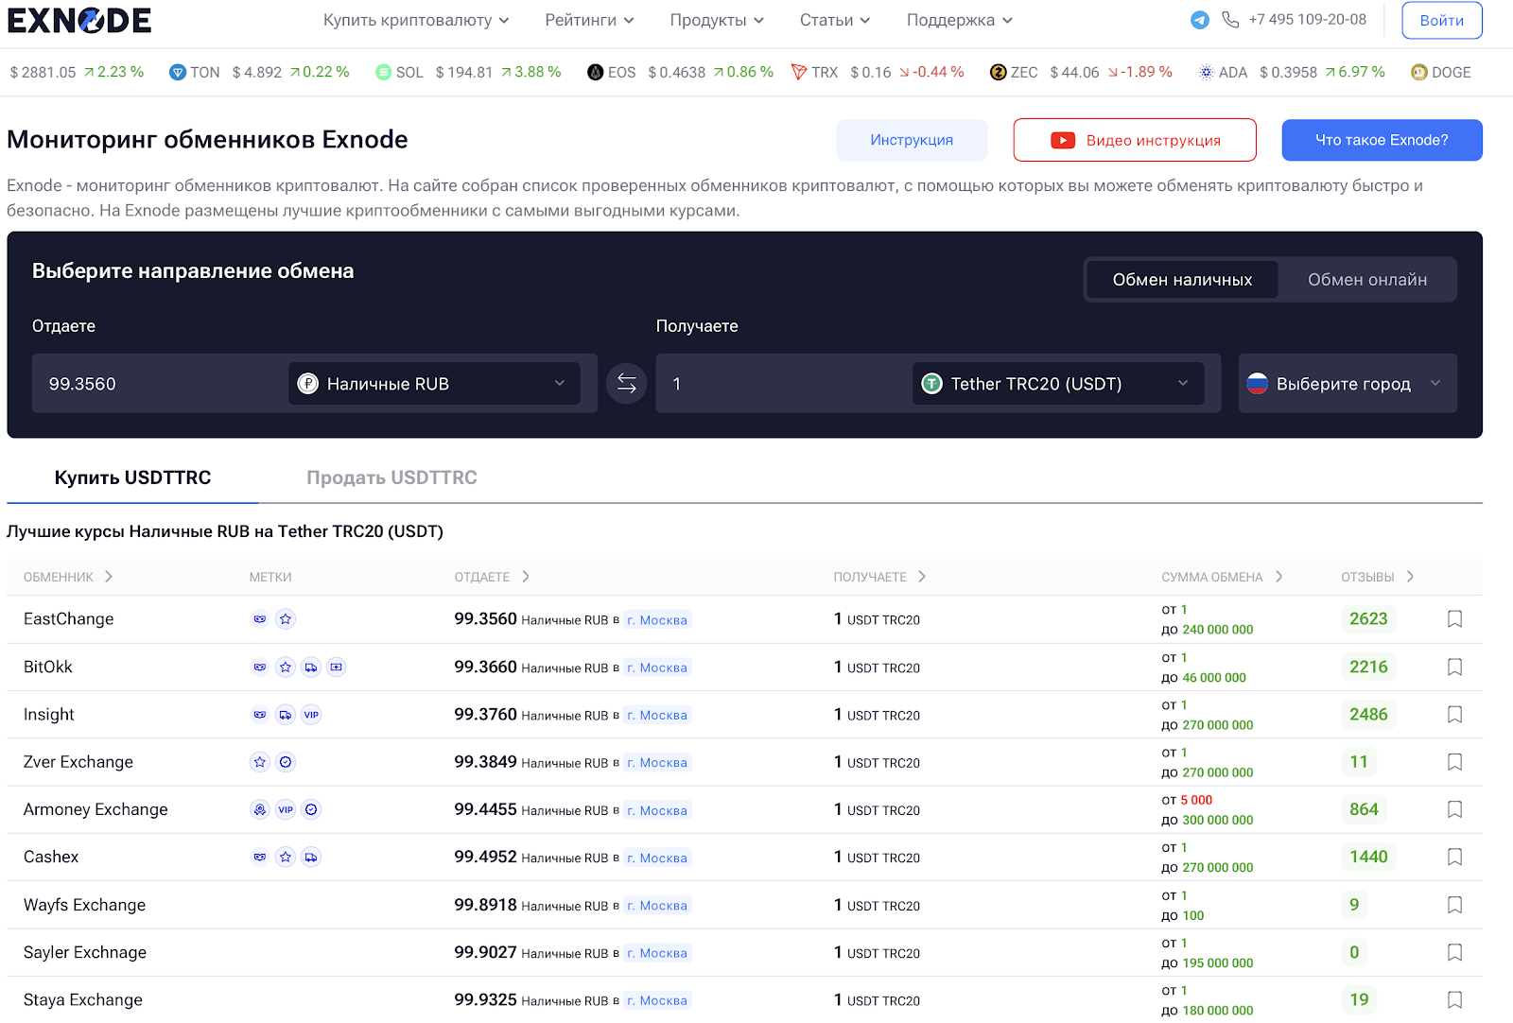Bookmark the BitOkk exchanger
1513x1023 pixels.
[1454, 667]
